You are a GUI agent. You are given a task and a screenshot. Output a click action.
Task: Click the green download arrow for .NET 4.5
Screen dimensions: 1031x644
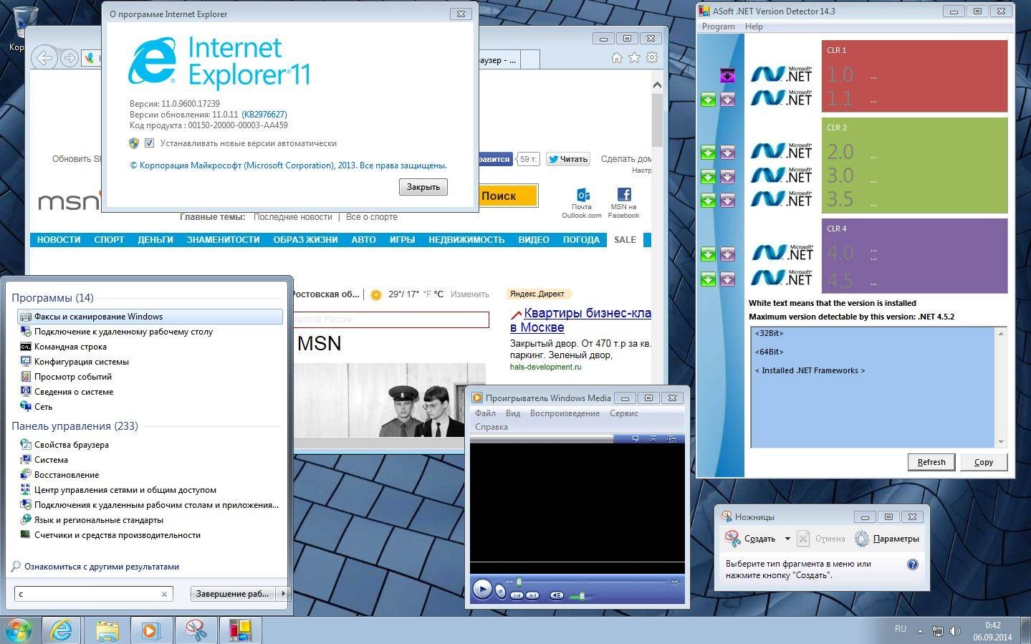coord(708,279)
